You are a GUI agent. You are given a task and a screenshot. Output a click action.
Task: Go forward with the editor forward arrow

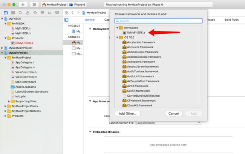pyautogui.click(x=78, y=13)
